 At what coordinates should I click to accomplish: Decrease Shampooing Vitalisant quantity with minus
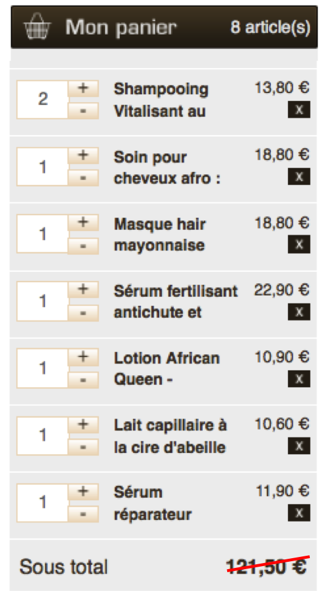[x=83, y=111]
